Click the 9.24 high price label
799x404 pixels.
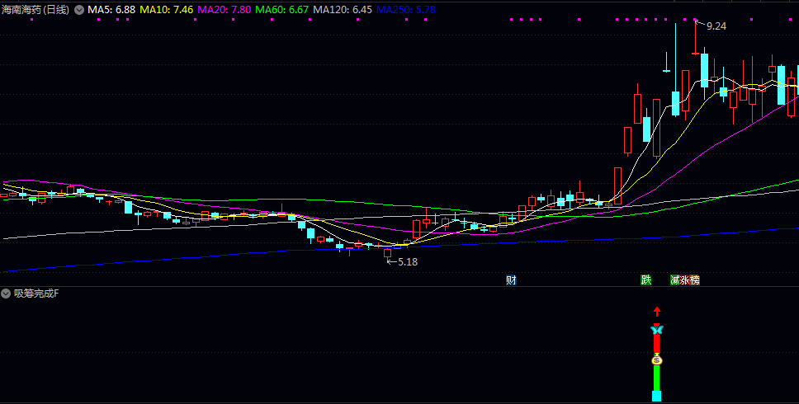click(716, 26)
